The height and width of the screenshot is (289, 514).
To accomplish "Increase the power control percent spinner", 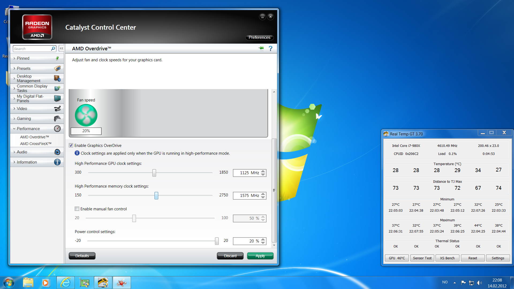I will click(263, 239).
